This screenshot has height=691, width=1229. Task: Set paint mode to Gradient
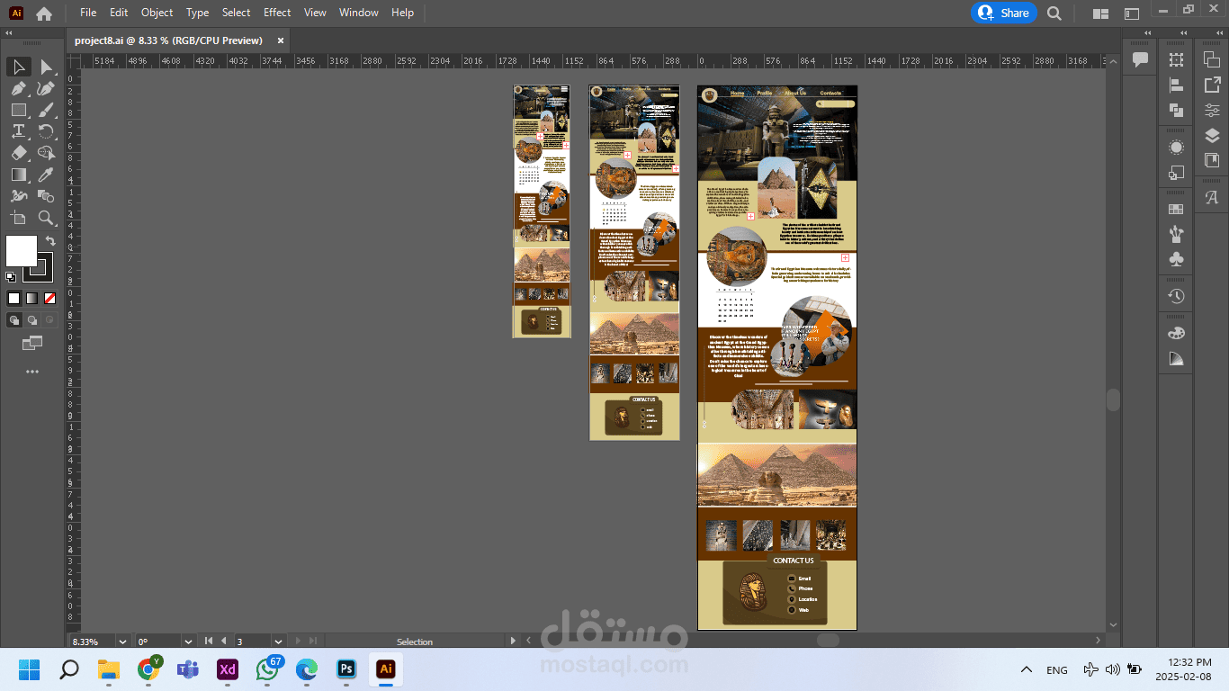[x=31, y=298]
